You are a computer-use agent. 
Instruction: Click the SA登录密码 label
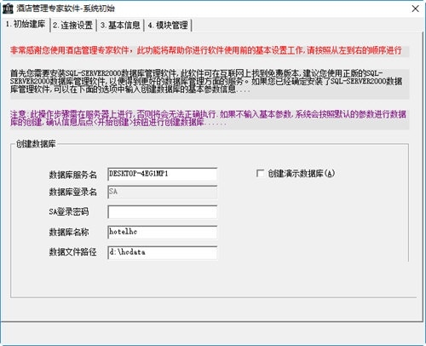[x=69, y=211]
